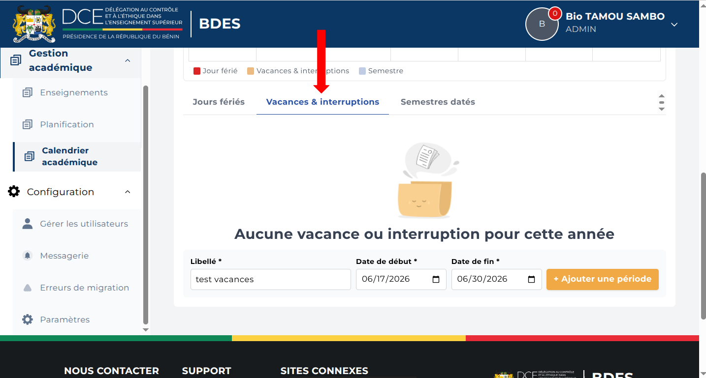Click the SUPPORT footer heading

pyautogui.click(x=206, y=371)
